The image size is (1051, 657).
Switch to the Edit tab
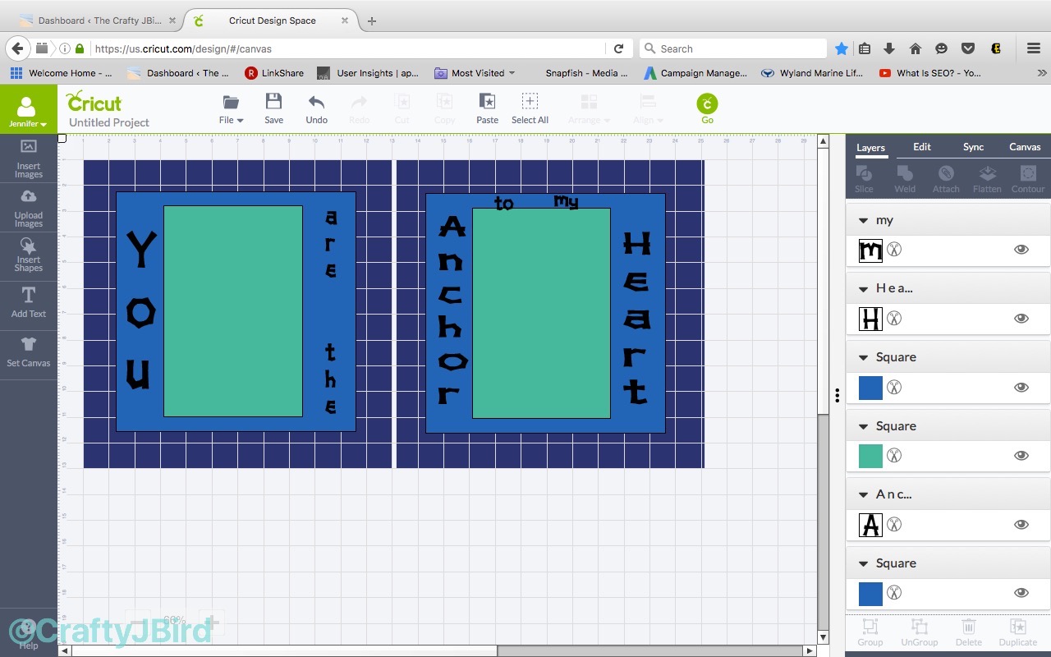[922, 147]
